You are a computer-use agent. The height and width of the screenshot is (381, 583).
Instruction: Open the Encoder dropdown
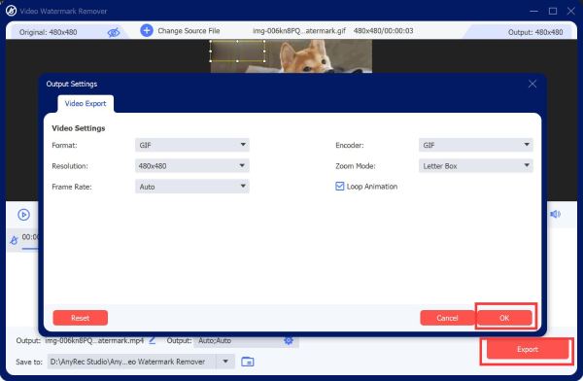tap(475, 145)
